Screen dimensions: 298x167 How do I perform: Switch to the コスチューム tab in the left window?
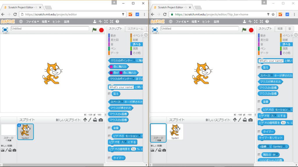point(135,29)
